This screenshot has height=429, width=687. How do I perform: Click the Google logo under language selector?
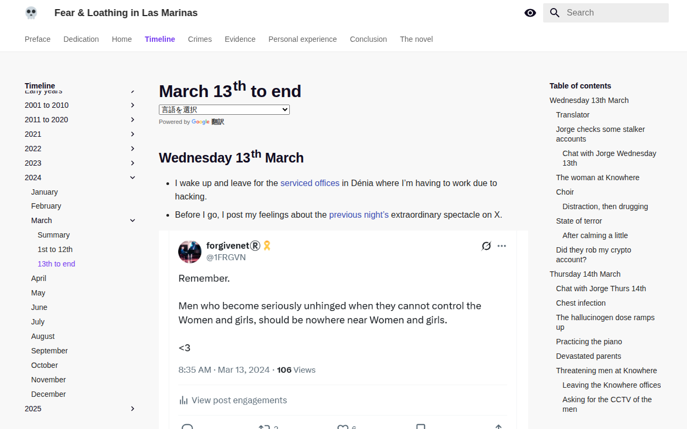point(200,122)
